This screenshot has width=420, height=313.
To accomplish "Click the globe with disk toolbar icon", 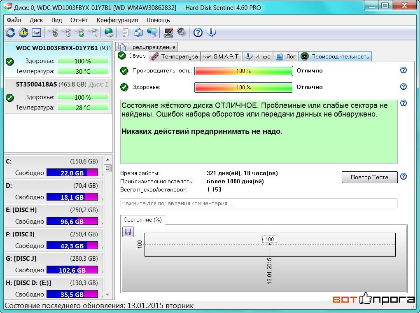I will click(x=109, y=33).
